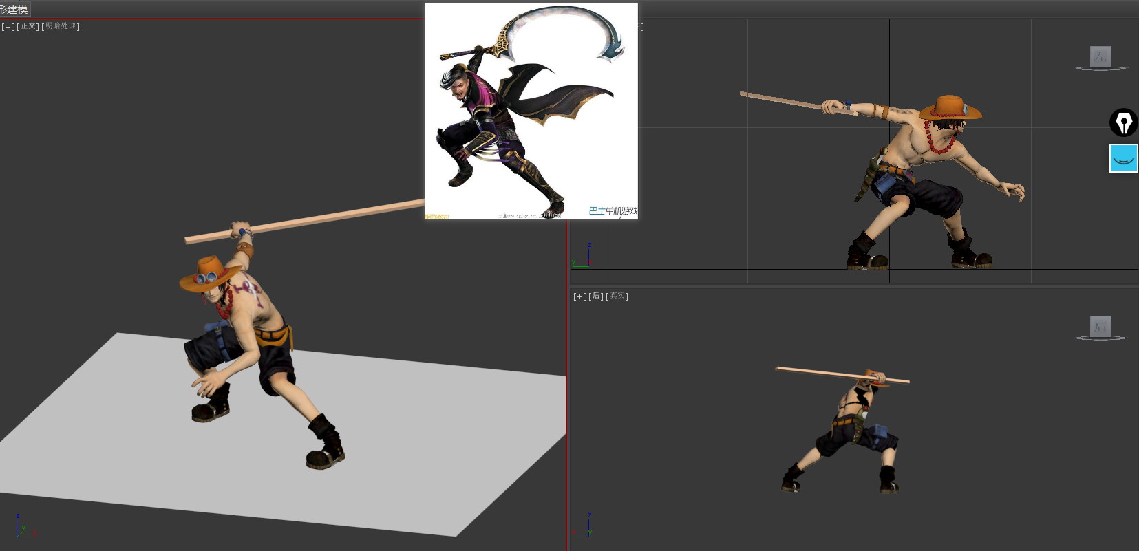Open the 真实 shading menu

click(617, 296)
